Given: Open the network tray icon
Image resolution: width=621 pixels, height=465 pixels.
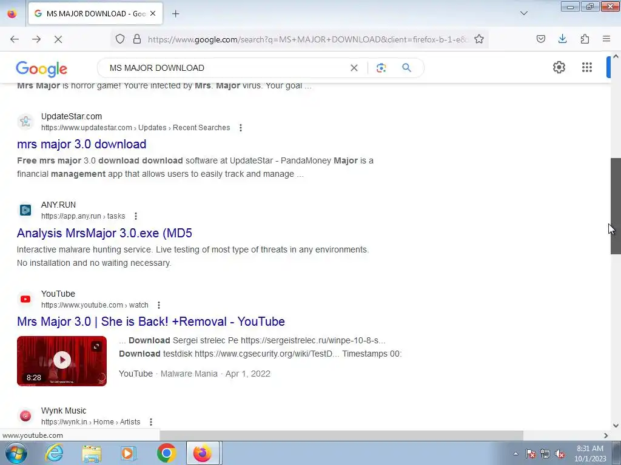Looking at the screenshot, I should click(545, 454).
